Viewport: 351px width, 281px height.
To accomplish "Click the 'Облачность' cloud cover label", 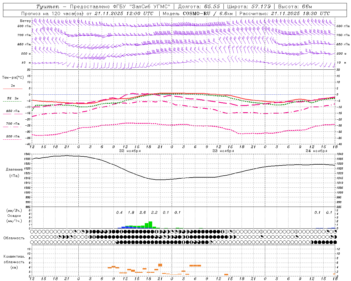I will (x=14, y=238).
